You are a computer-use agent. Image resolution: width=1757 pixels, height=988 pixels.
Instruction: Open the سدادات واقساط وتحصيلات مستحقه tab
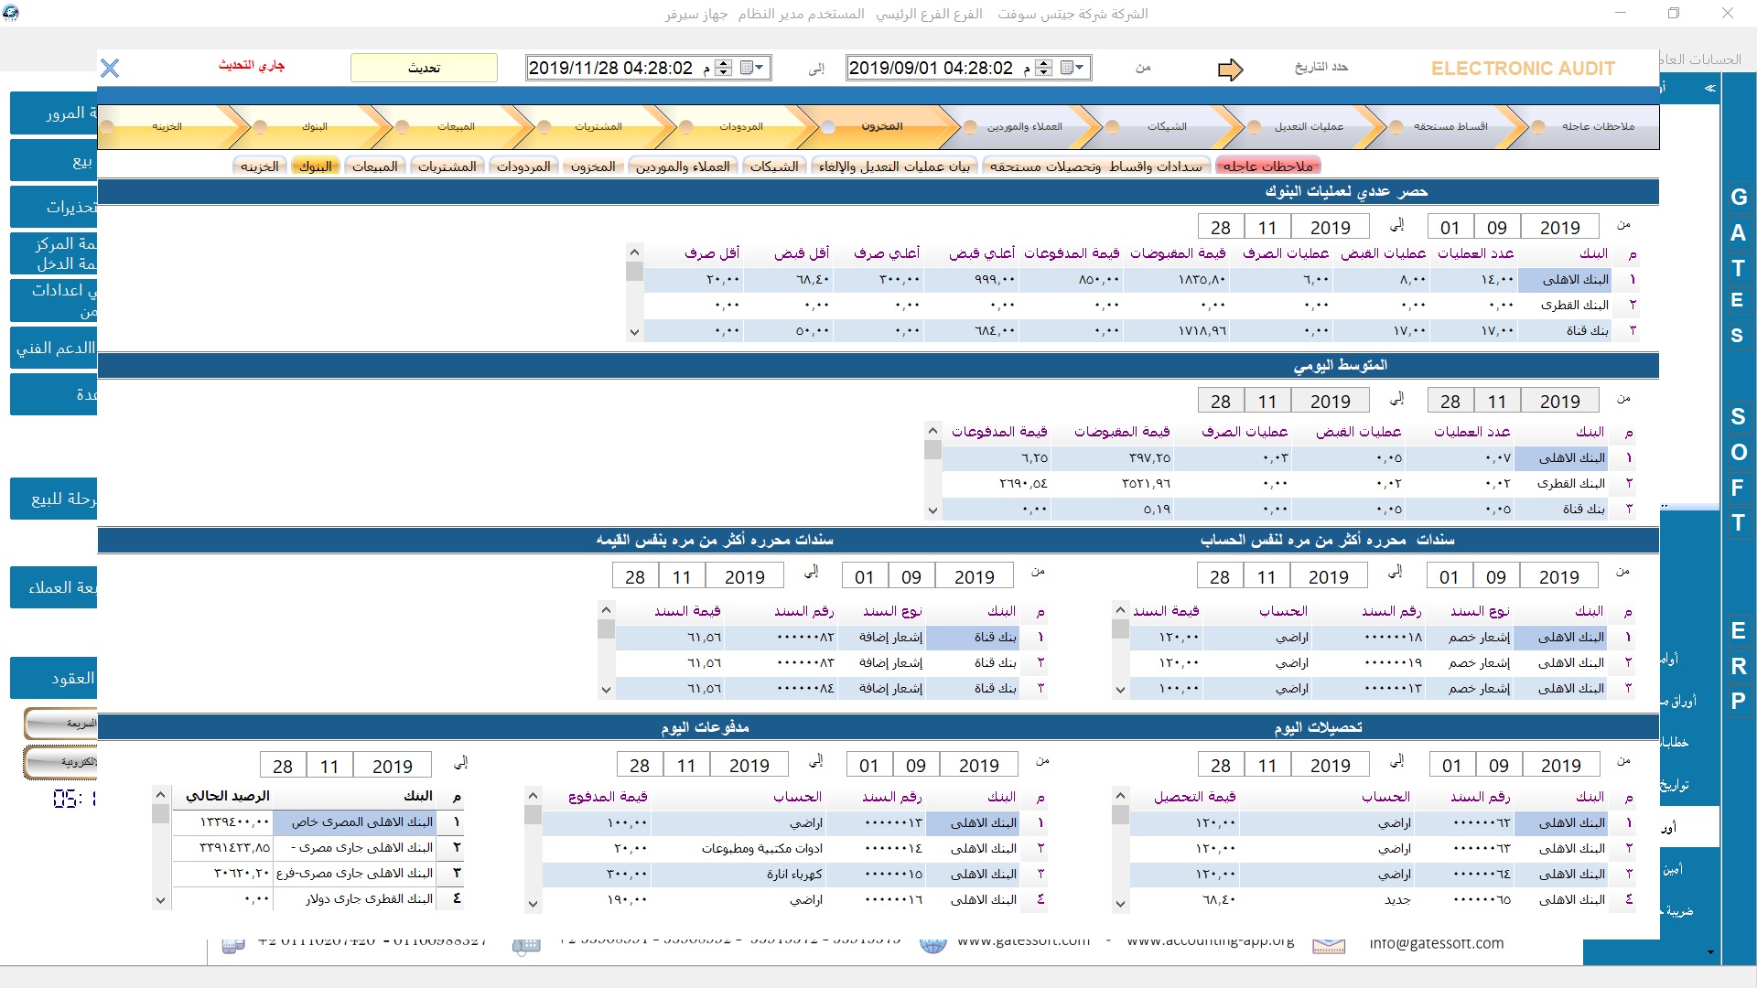(1096, 166)
